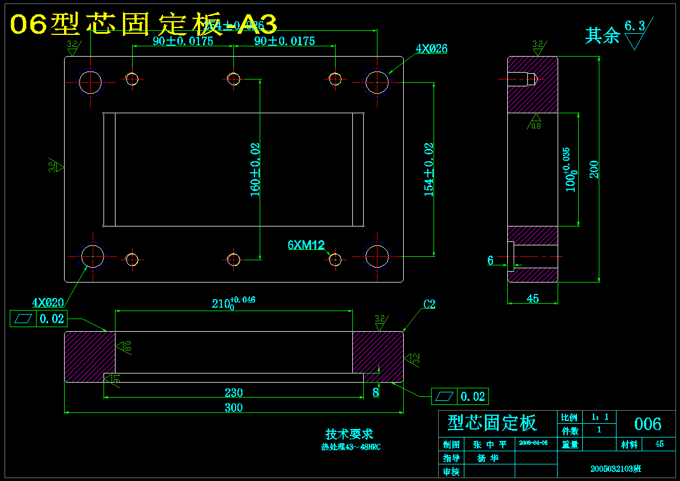Select the '技术要求' heading
Screen dimensions: 680x481
point(349,434)
